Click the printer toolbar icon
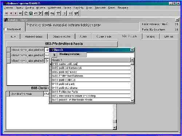 (46, 13)
